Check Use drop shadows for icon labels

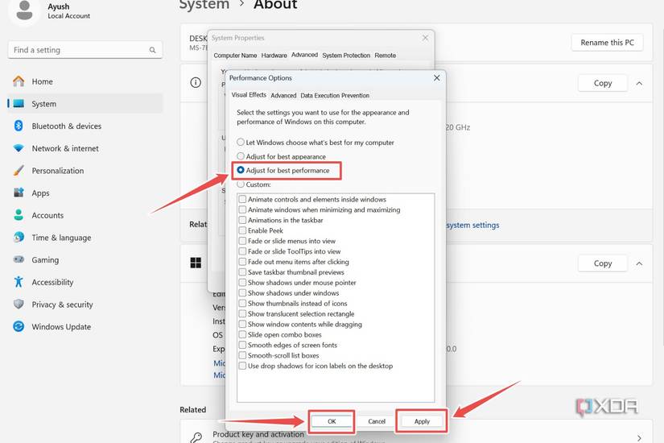click(x=242, y=366)
